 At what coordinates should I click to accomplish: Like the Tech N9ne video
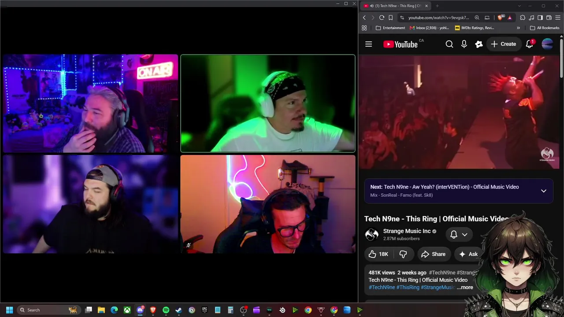point(378,254)
